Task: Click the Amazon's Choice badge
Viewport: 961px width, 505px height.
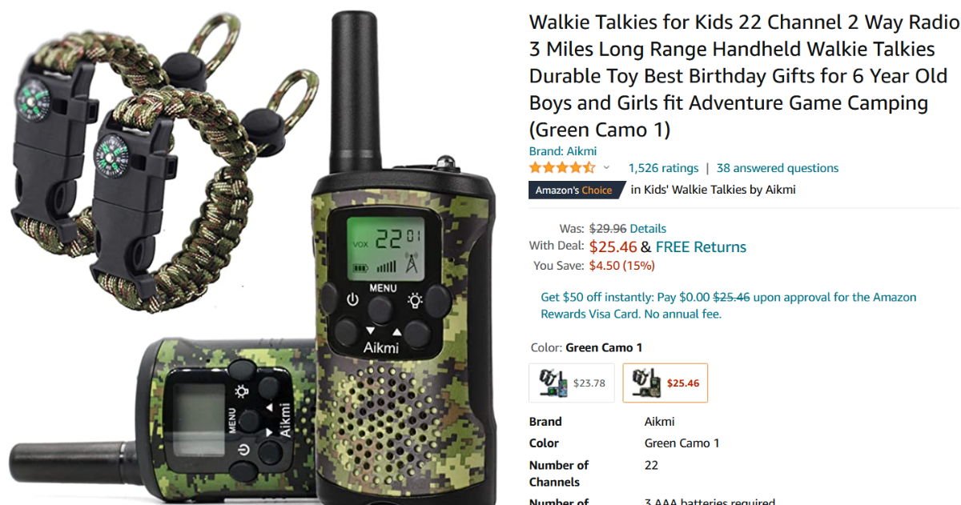Action: [575, 190]
